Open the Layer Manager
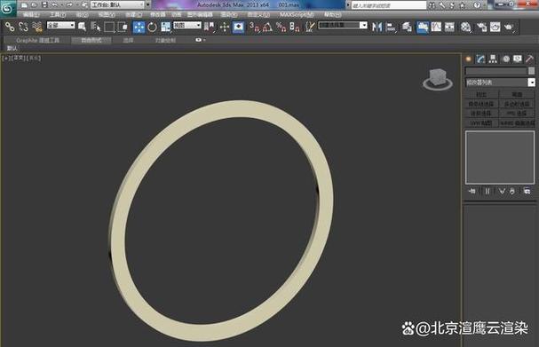Image resolution: width=539 pixels, height=347 pixels. tap(407, 27)
